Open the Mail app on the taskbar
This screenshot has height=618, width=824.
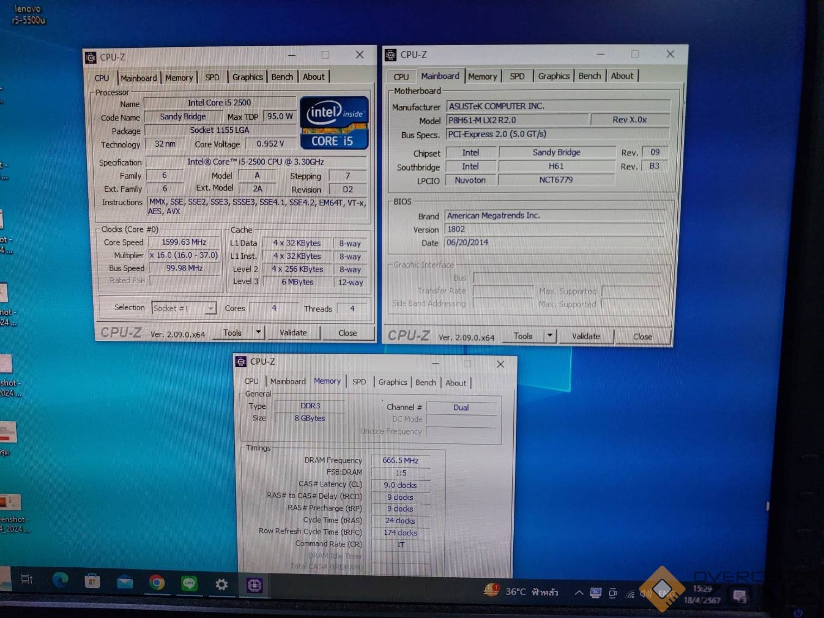[x=124, y=583]
